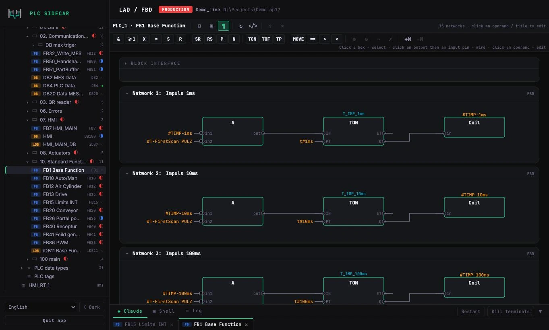Viewport: 549px width, 330px height.
Task: Open the code view icon
Action: coord(253,26)
